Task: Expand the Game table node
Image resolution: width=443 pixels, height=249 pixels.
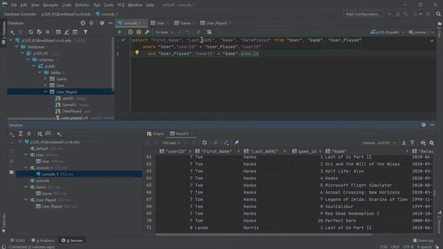Action: tap(46, 79)
